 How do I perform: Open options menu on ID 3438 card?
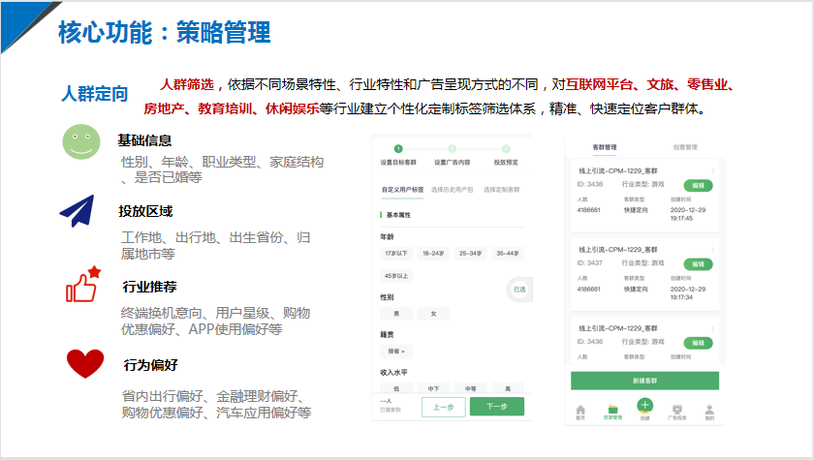pyautogui.click(x=713, y=170)
